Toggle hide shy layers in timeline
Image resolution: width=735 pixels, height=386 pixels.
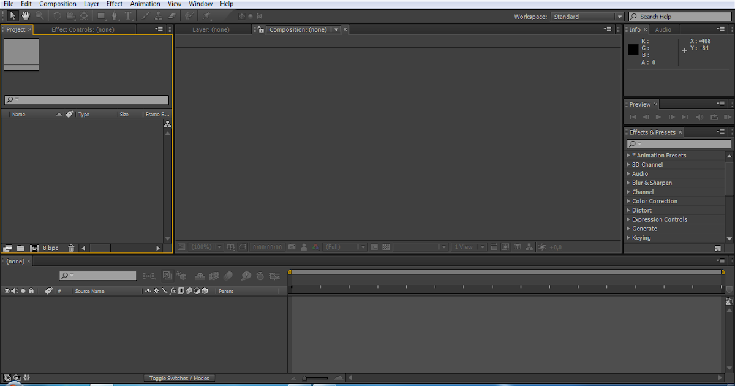(200, 276)
